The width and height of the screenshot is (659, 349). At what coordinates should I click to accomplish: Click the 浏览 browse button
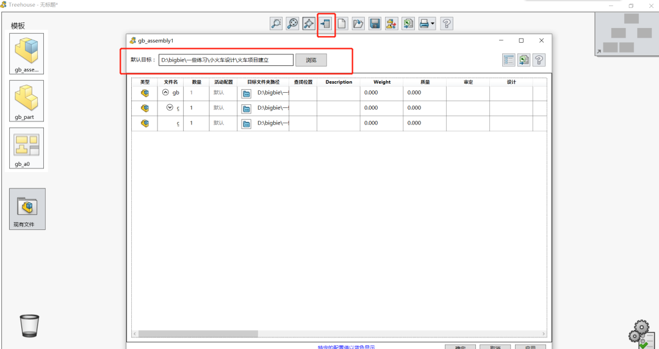click(311, 60)
